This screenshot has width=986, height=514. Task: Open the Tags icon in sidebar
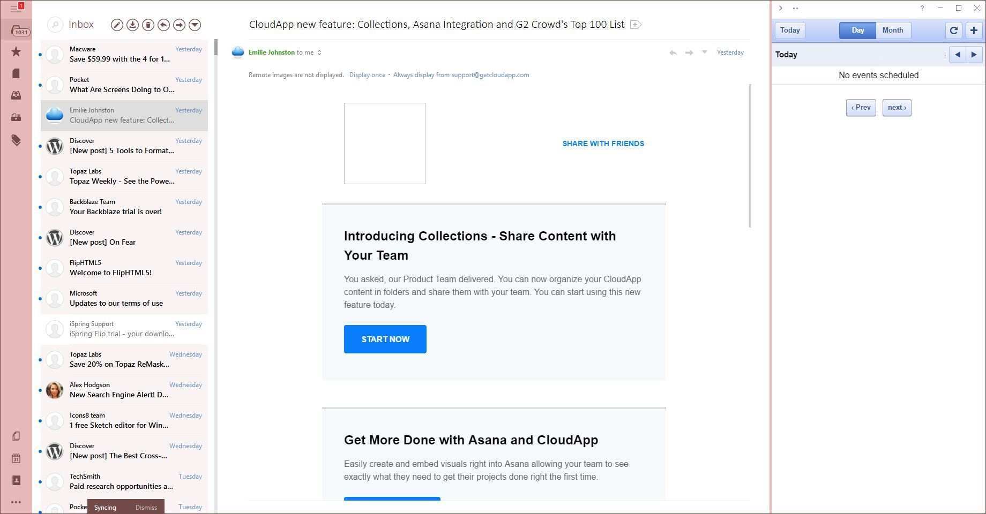point(16,140)
